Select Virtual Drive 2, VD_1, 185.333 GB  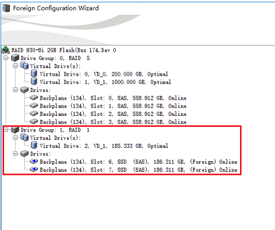click(104, 146)
